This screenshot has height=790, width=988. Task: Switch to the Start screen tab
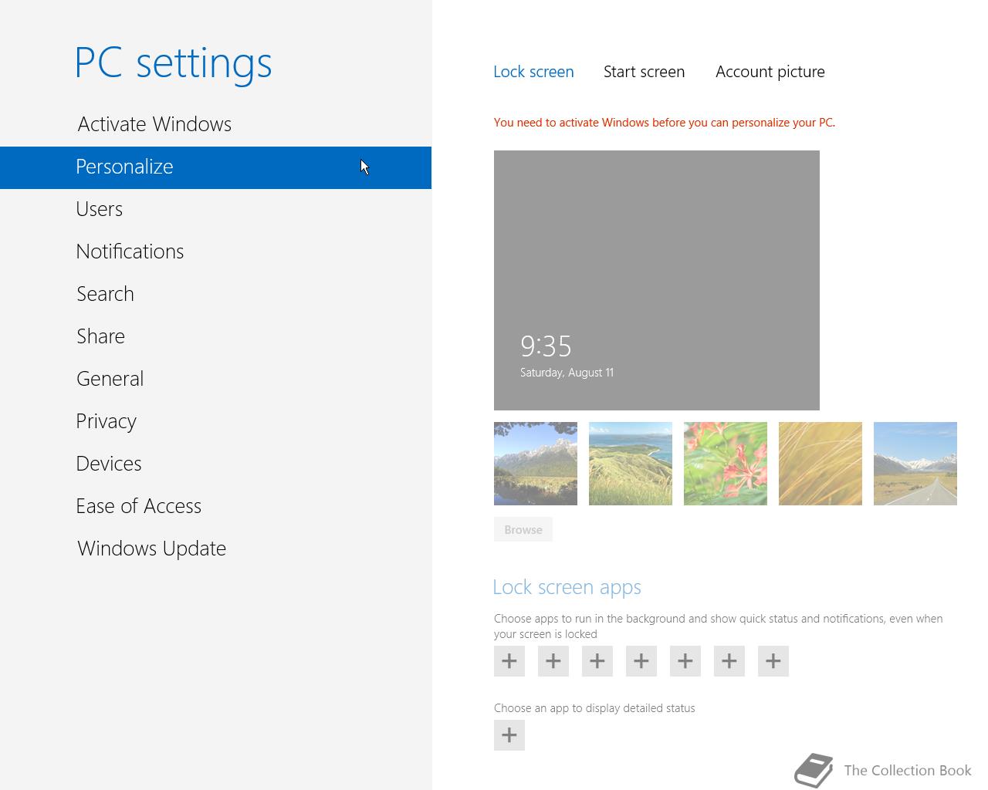pos(644,72)
